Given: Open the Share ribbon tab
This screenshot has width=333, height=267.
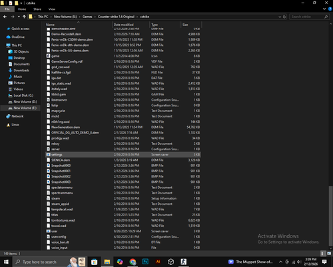Looking at the screenshot, I should [x=37, y=9].
